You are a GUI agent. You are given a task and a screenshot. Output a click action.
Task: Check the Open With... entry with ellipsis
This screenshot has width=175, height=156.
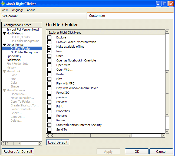click(49, 70)
